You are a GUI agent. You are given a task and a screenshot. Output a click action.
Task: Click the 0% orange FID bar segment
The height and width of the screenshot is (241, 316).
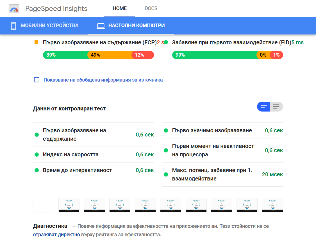(263, 55)
